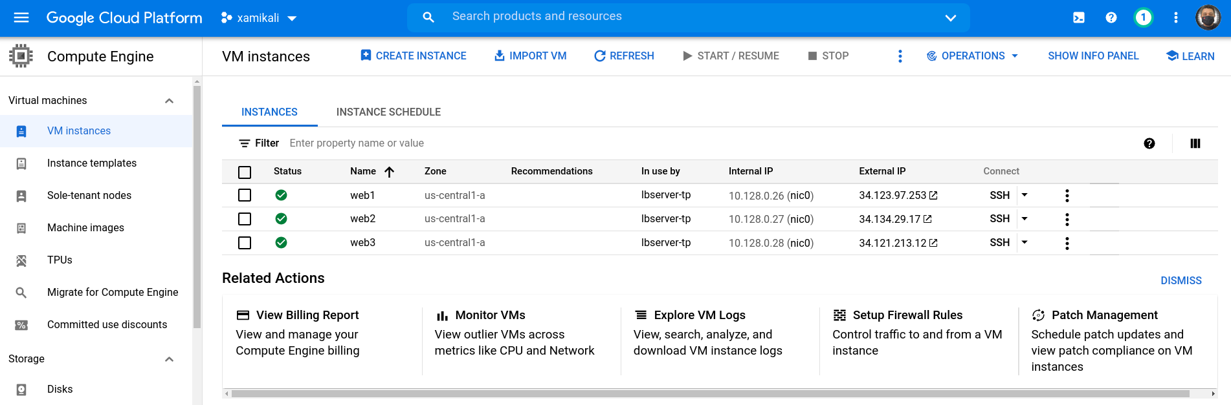
Task: Open toolbar more actions three-dot menu
Action: (900, 56)
